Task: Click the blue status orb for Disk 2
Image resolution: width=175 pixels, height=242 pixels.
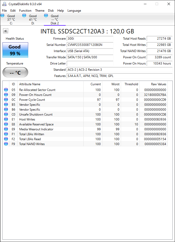Action: (x=46, y=15)
